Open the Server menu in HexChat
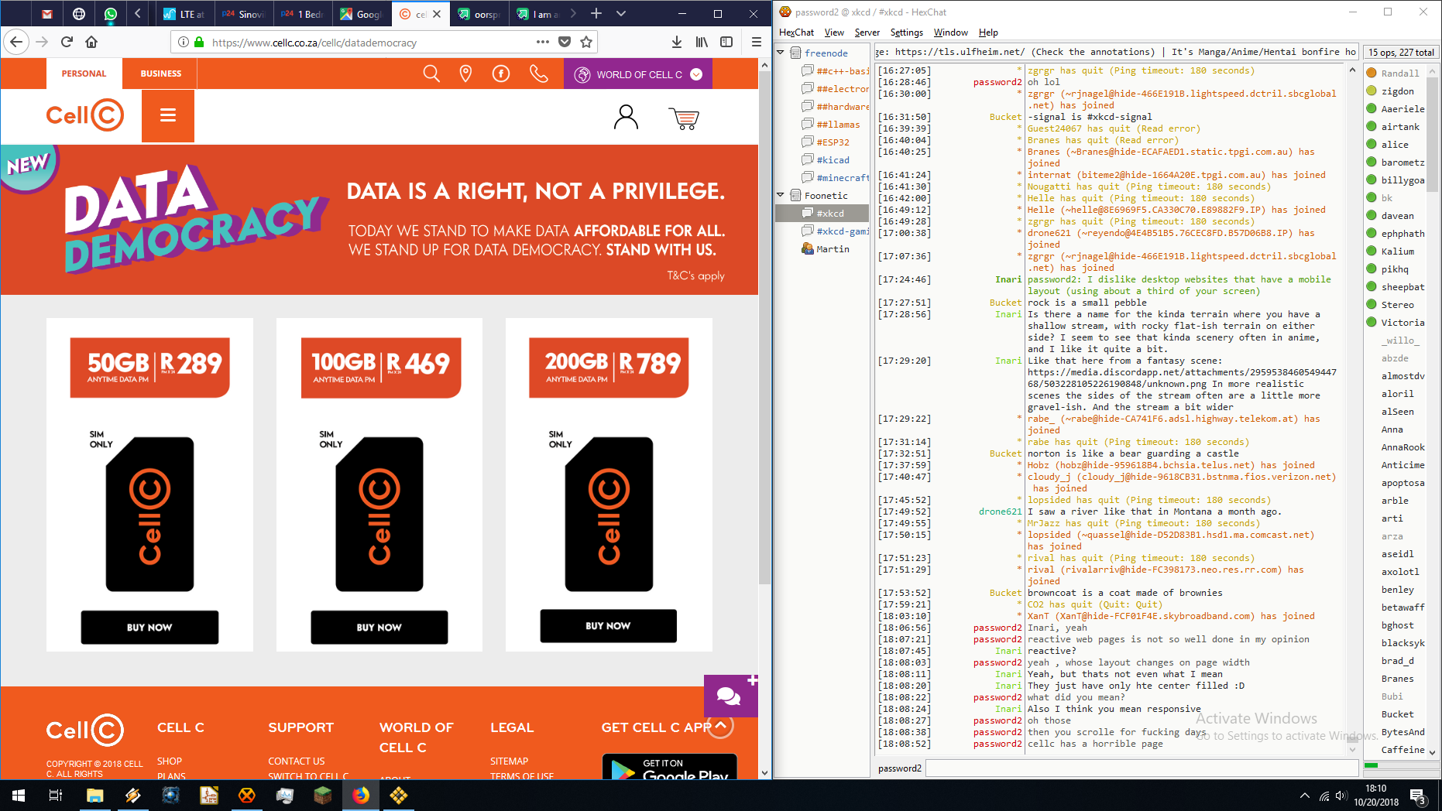 pos(867,33)
